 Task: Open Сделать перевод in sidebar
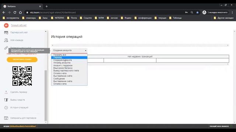(x=19, y=92)
